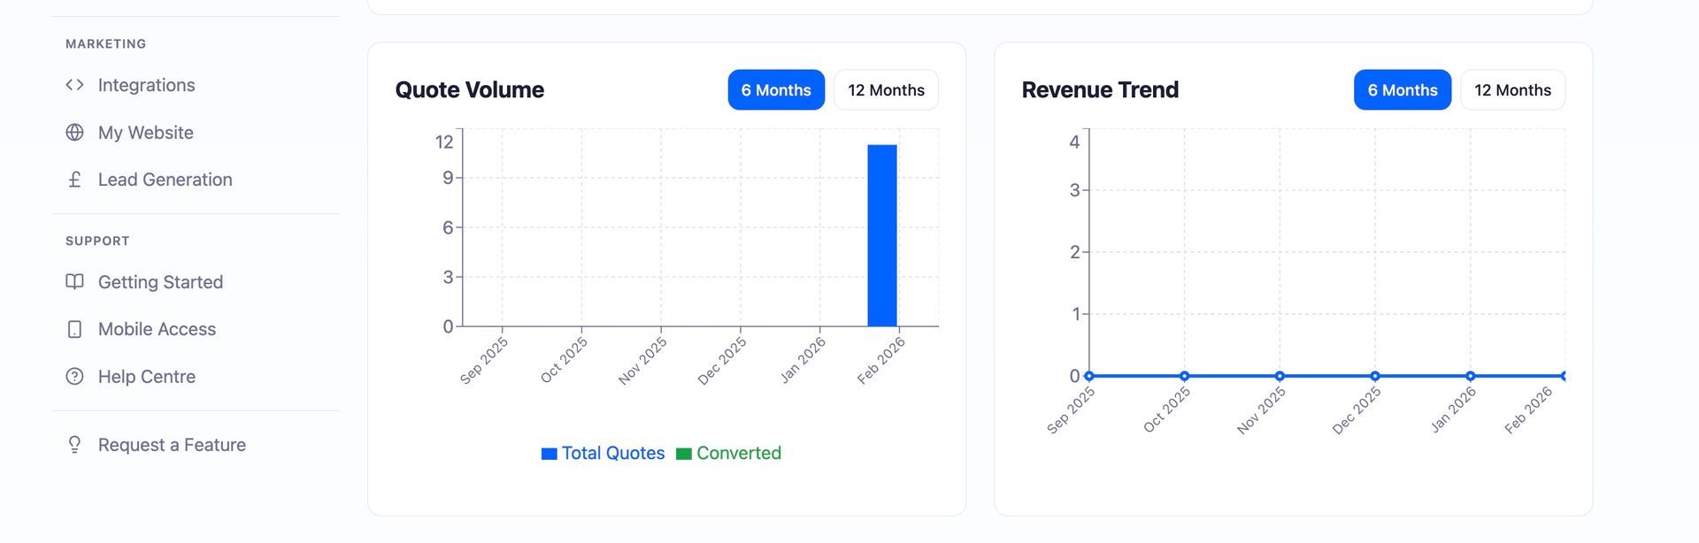
Task: Open the Request a Feature link
Action: tap(172, 445)
